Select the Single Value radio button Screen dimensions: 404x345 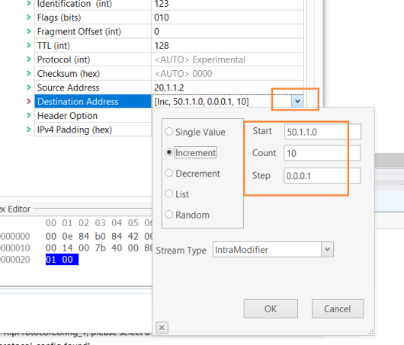(169, 132)
